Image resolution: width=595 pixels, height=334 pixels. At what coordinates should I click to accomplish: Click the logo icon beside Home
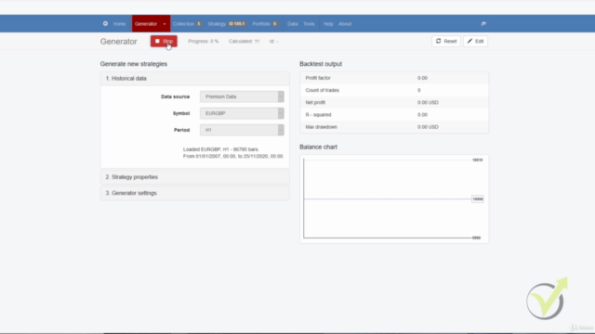105,23
